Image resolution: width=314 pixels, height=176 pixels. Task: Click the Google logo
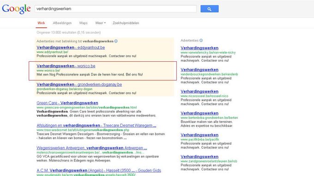17,9
